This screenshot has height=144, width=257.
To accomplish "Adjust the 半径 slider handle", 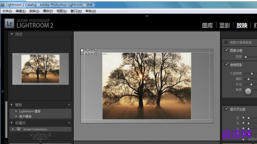I will 251,85.
